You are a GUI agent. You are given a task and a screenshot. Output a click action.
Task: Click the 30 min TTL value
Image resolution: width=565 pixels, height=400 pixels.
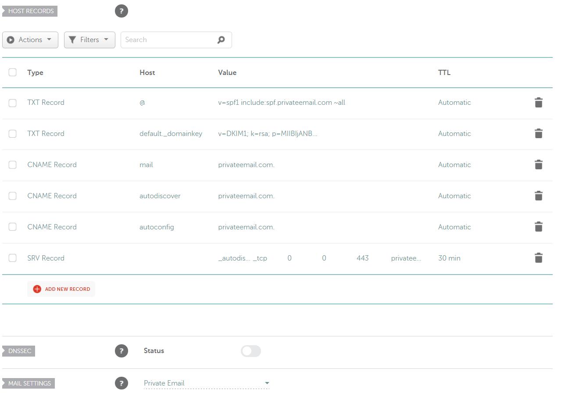(x=449, y=258)
